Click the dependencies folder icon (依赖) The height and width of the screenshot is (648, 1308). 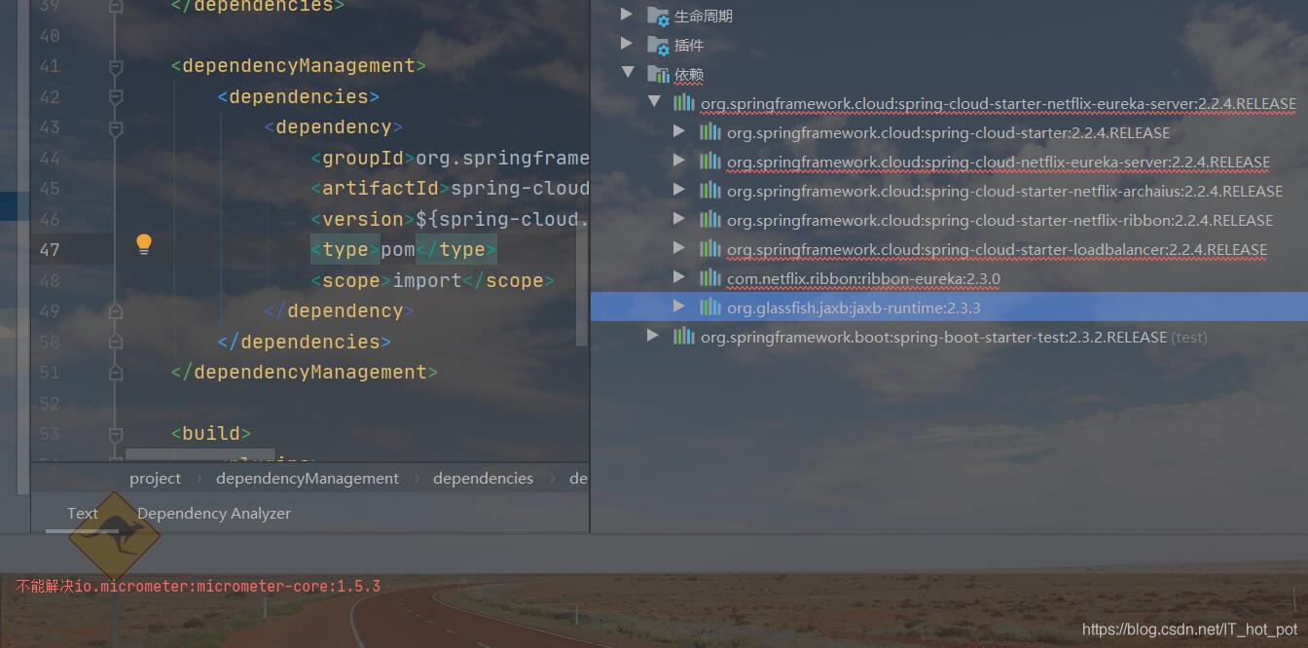pos(658,74)
